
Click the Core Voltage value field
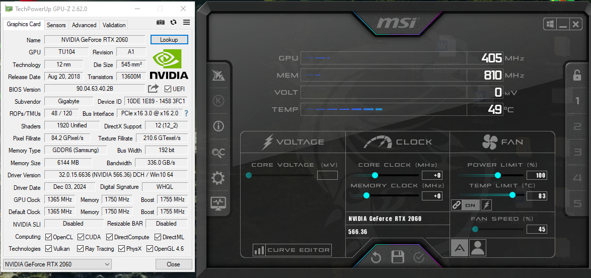click(x=327, y=175)
